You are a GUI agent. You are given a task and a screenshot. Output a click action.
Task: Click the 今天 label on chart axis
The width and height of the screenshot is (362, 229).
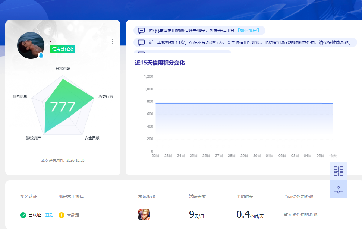tap(333, 156)
